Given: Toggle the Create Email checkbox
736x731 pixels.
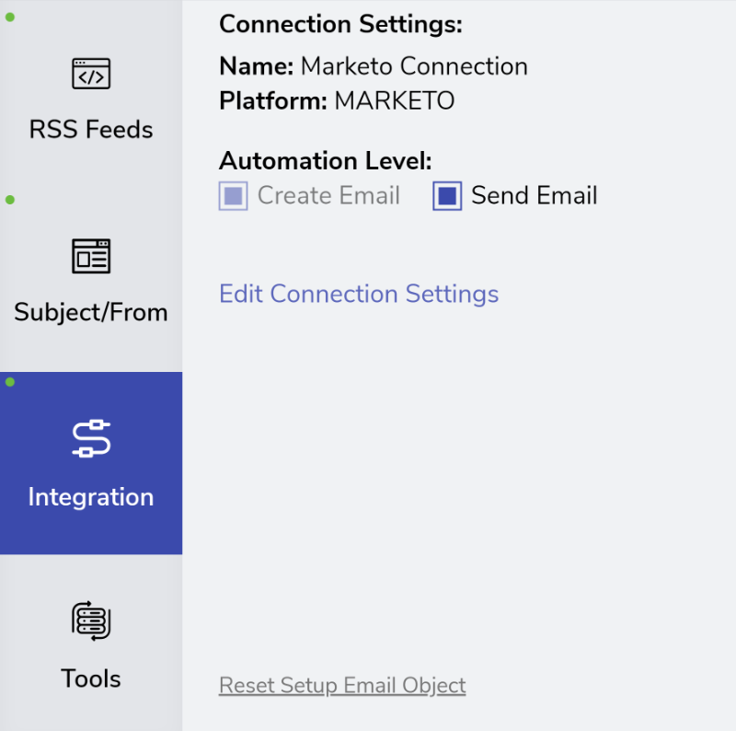Looking at the screenshot, I should (234, 196).
